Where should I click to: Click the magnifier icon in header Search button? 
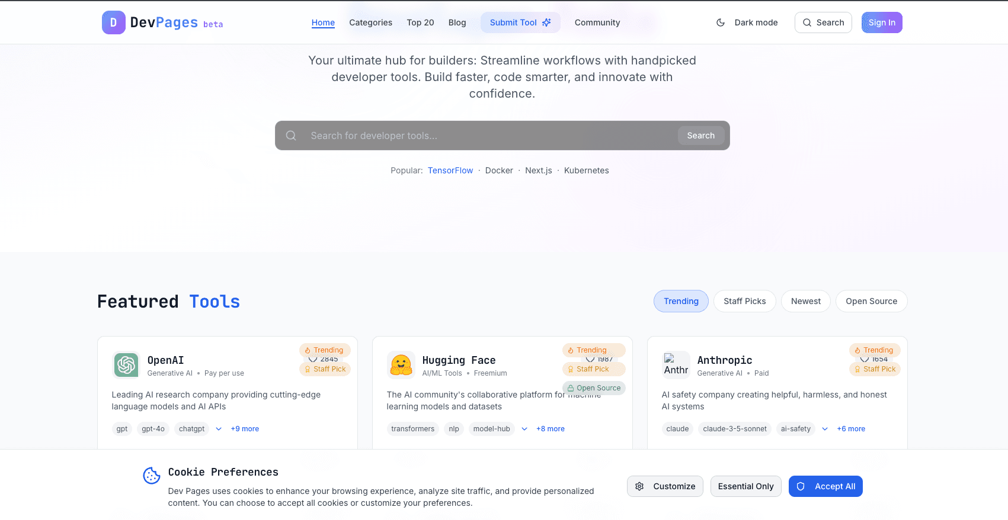(x=807, y=22)
